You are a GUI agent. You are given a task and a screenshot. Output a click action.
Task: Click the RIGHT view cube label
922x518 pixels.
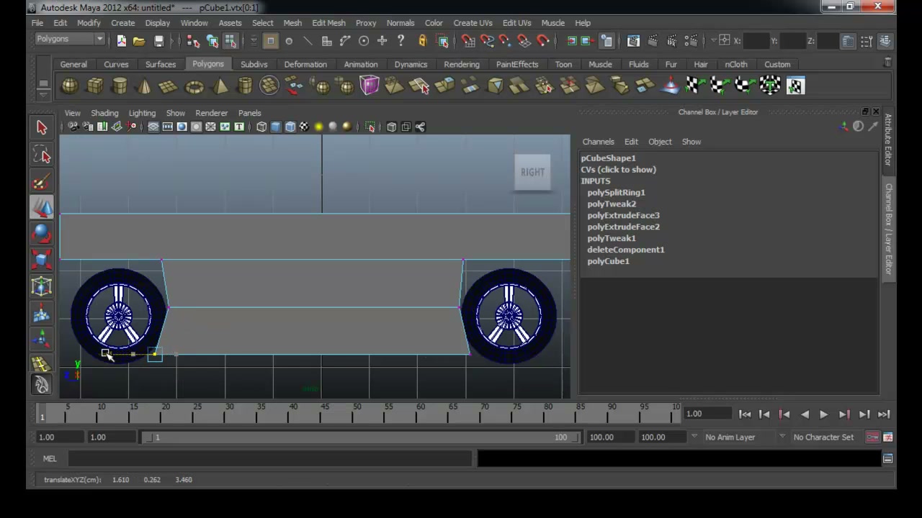click(x=532, y=172)
